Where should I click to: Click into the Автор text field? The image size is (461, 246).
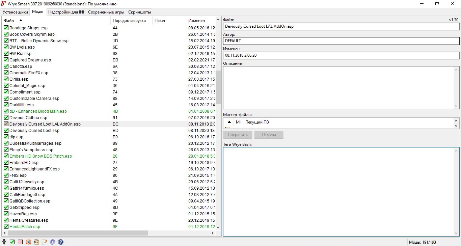pos(341,41)
